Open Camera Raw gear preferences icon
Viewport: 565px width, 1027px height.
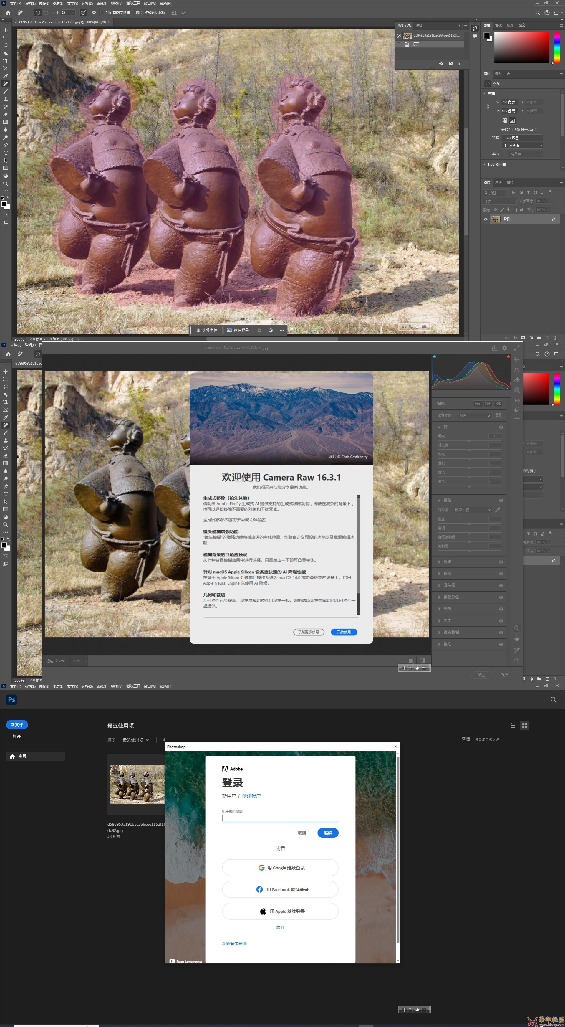[x=505, y=348]
